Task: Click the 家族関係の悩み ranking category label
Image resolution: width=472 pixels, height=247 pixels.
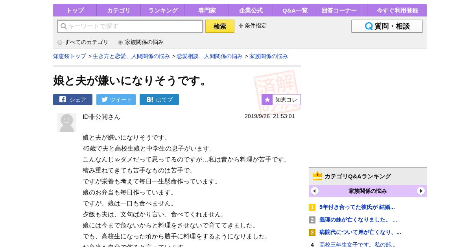Action: coord(368,191)
